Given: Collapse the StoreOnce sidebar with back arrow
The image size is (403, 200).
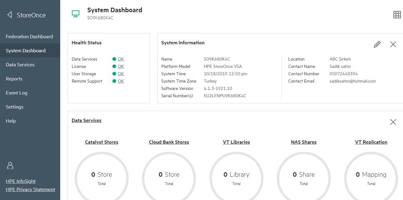Looking at the screenshot, I should coord(10,15).
